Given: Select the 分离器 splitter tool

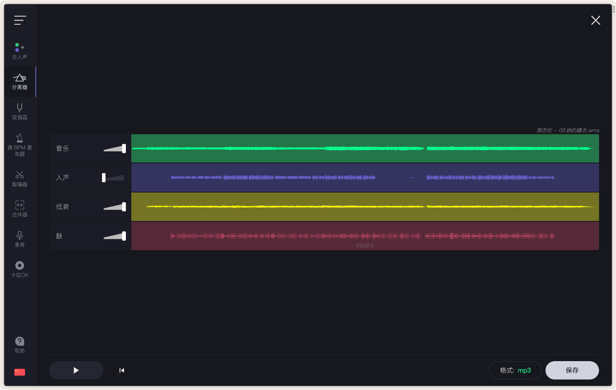Looking at the screenshot, I should click(20, 81).
